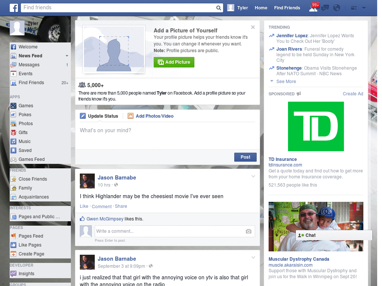Click the Facebook logo

[13, 7]
